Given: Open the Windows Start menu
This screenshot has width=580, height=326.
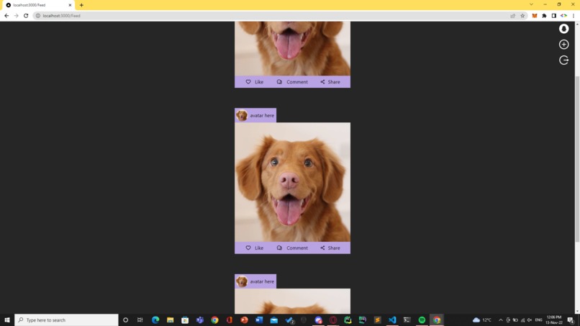Looking at the screenshot, I should [x=7, y=320].
